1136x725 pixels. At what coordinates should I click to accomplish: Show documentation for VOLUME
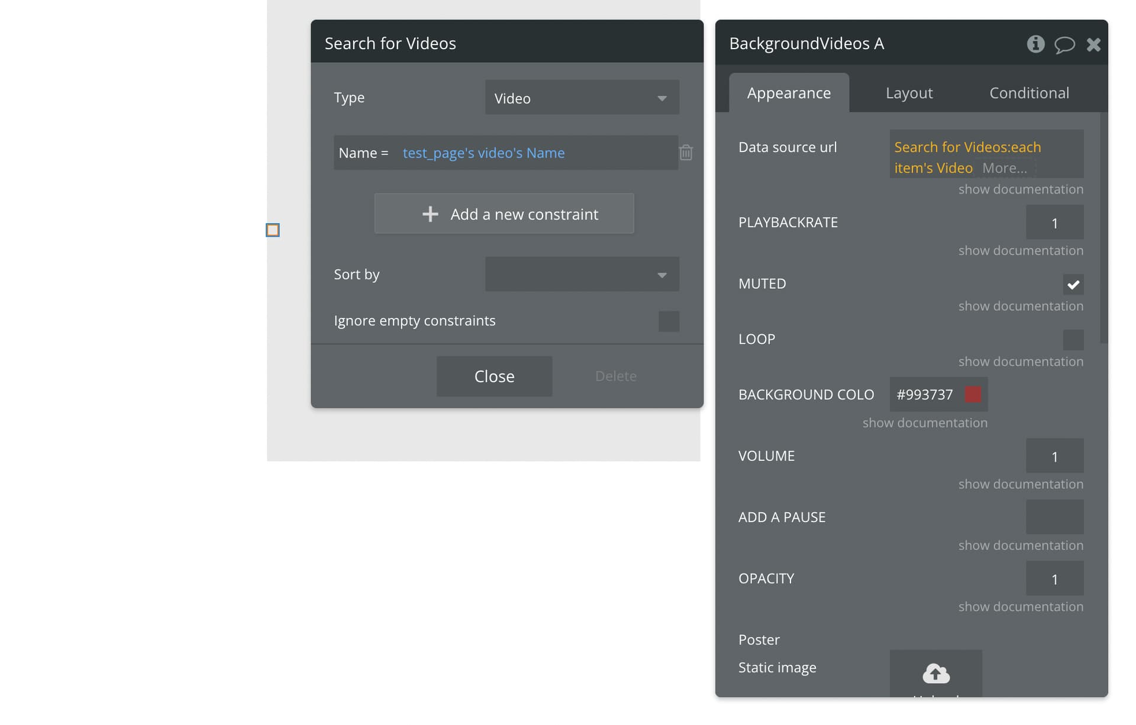[1021, 484]
